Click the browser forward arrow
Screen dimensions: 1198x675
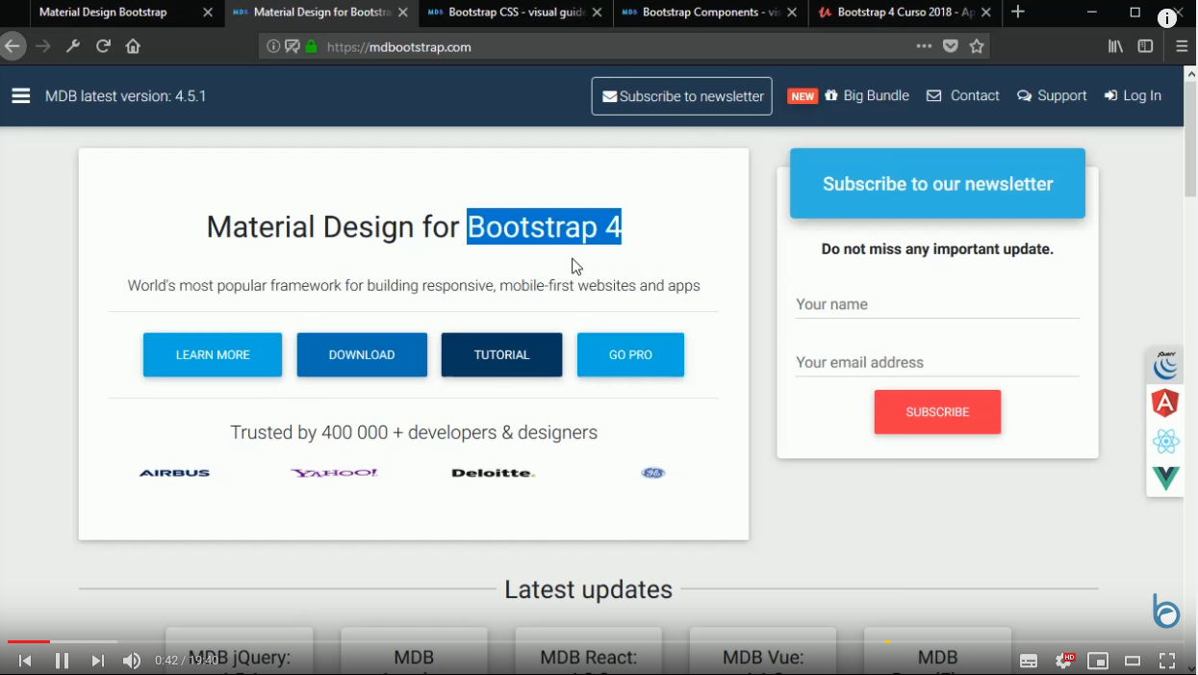43,46
